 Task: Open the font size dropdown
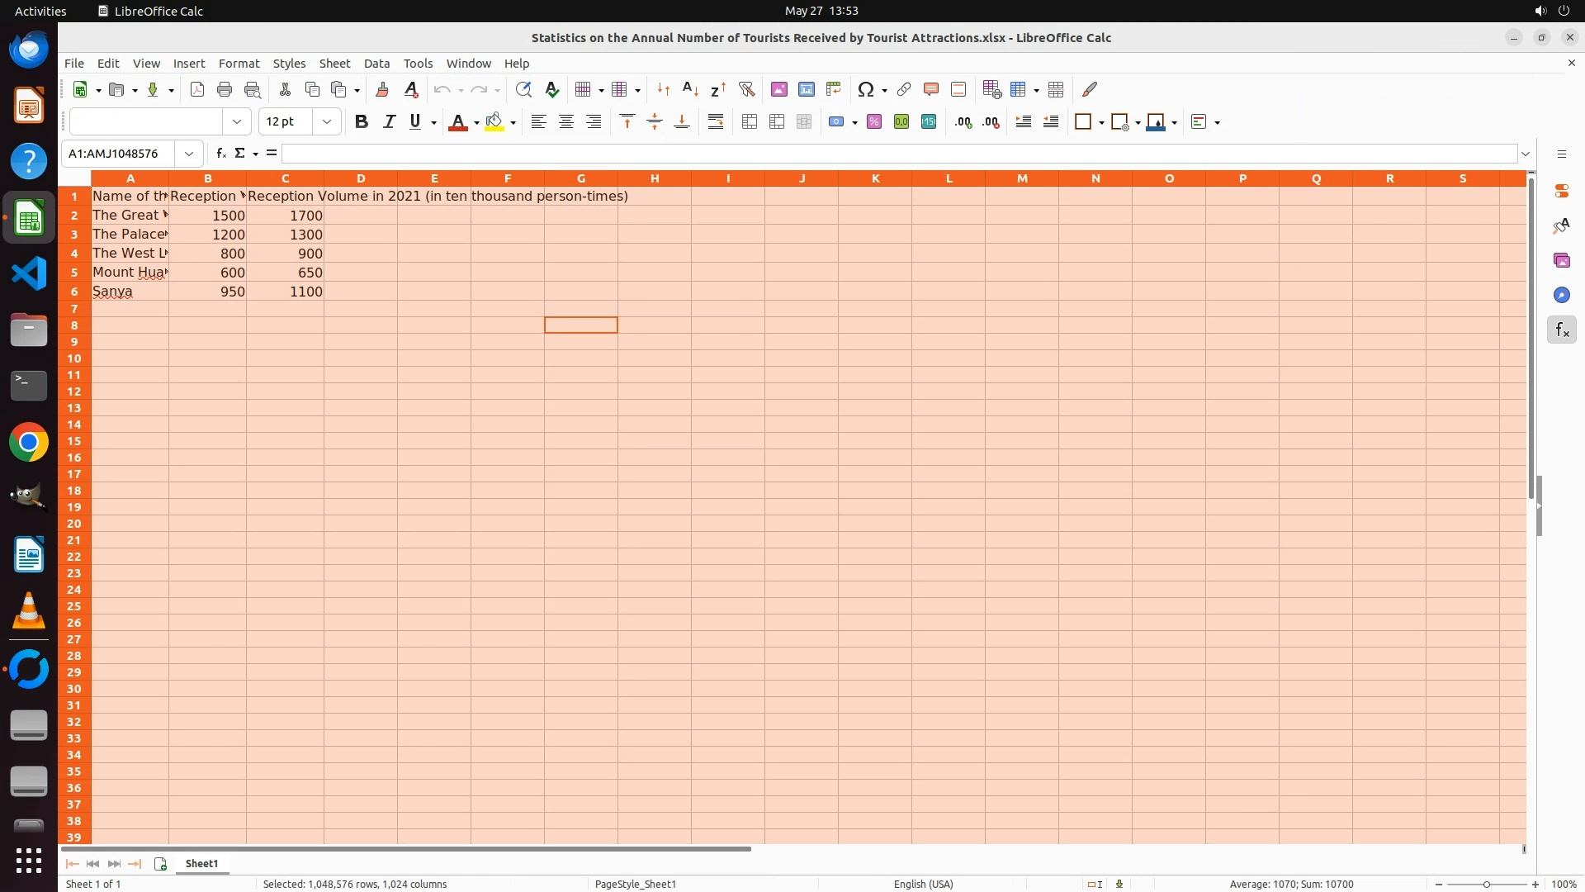(x=327, y=121)
